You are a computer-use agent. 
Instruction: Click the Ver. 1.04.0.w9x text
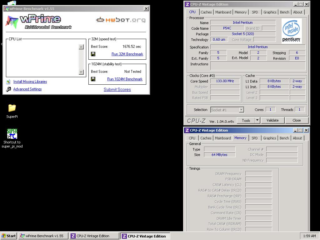pyautogui.click(x=222, y=122)
